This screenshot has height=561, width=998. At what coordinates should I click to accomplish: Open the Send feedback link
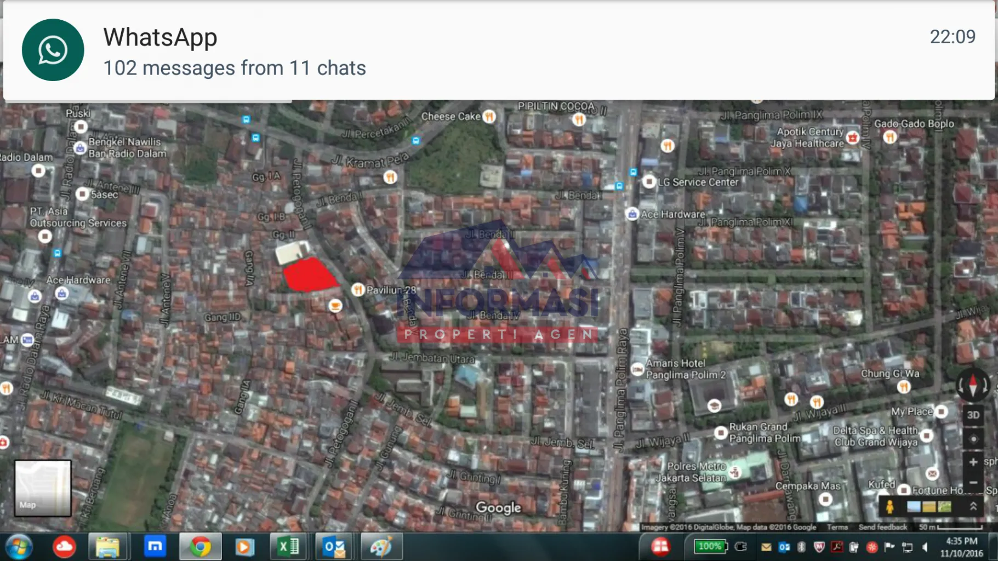(882, 526)
